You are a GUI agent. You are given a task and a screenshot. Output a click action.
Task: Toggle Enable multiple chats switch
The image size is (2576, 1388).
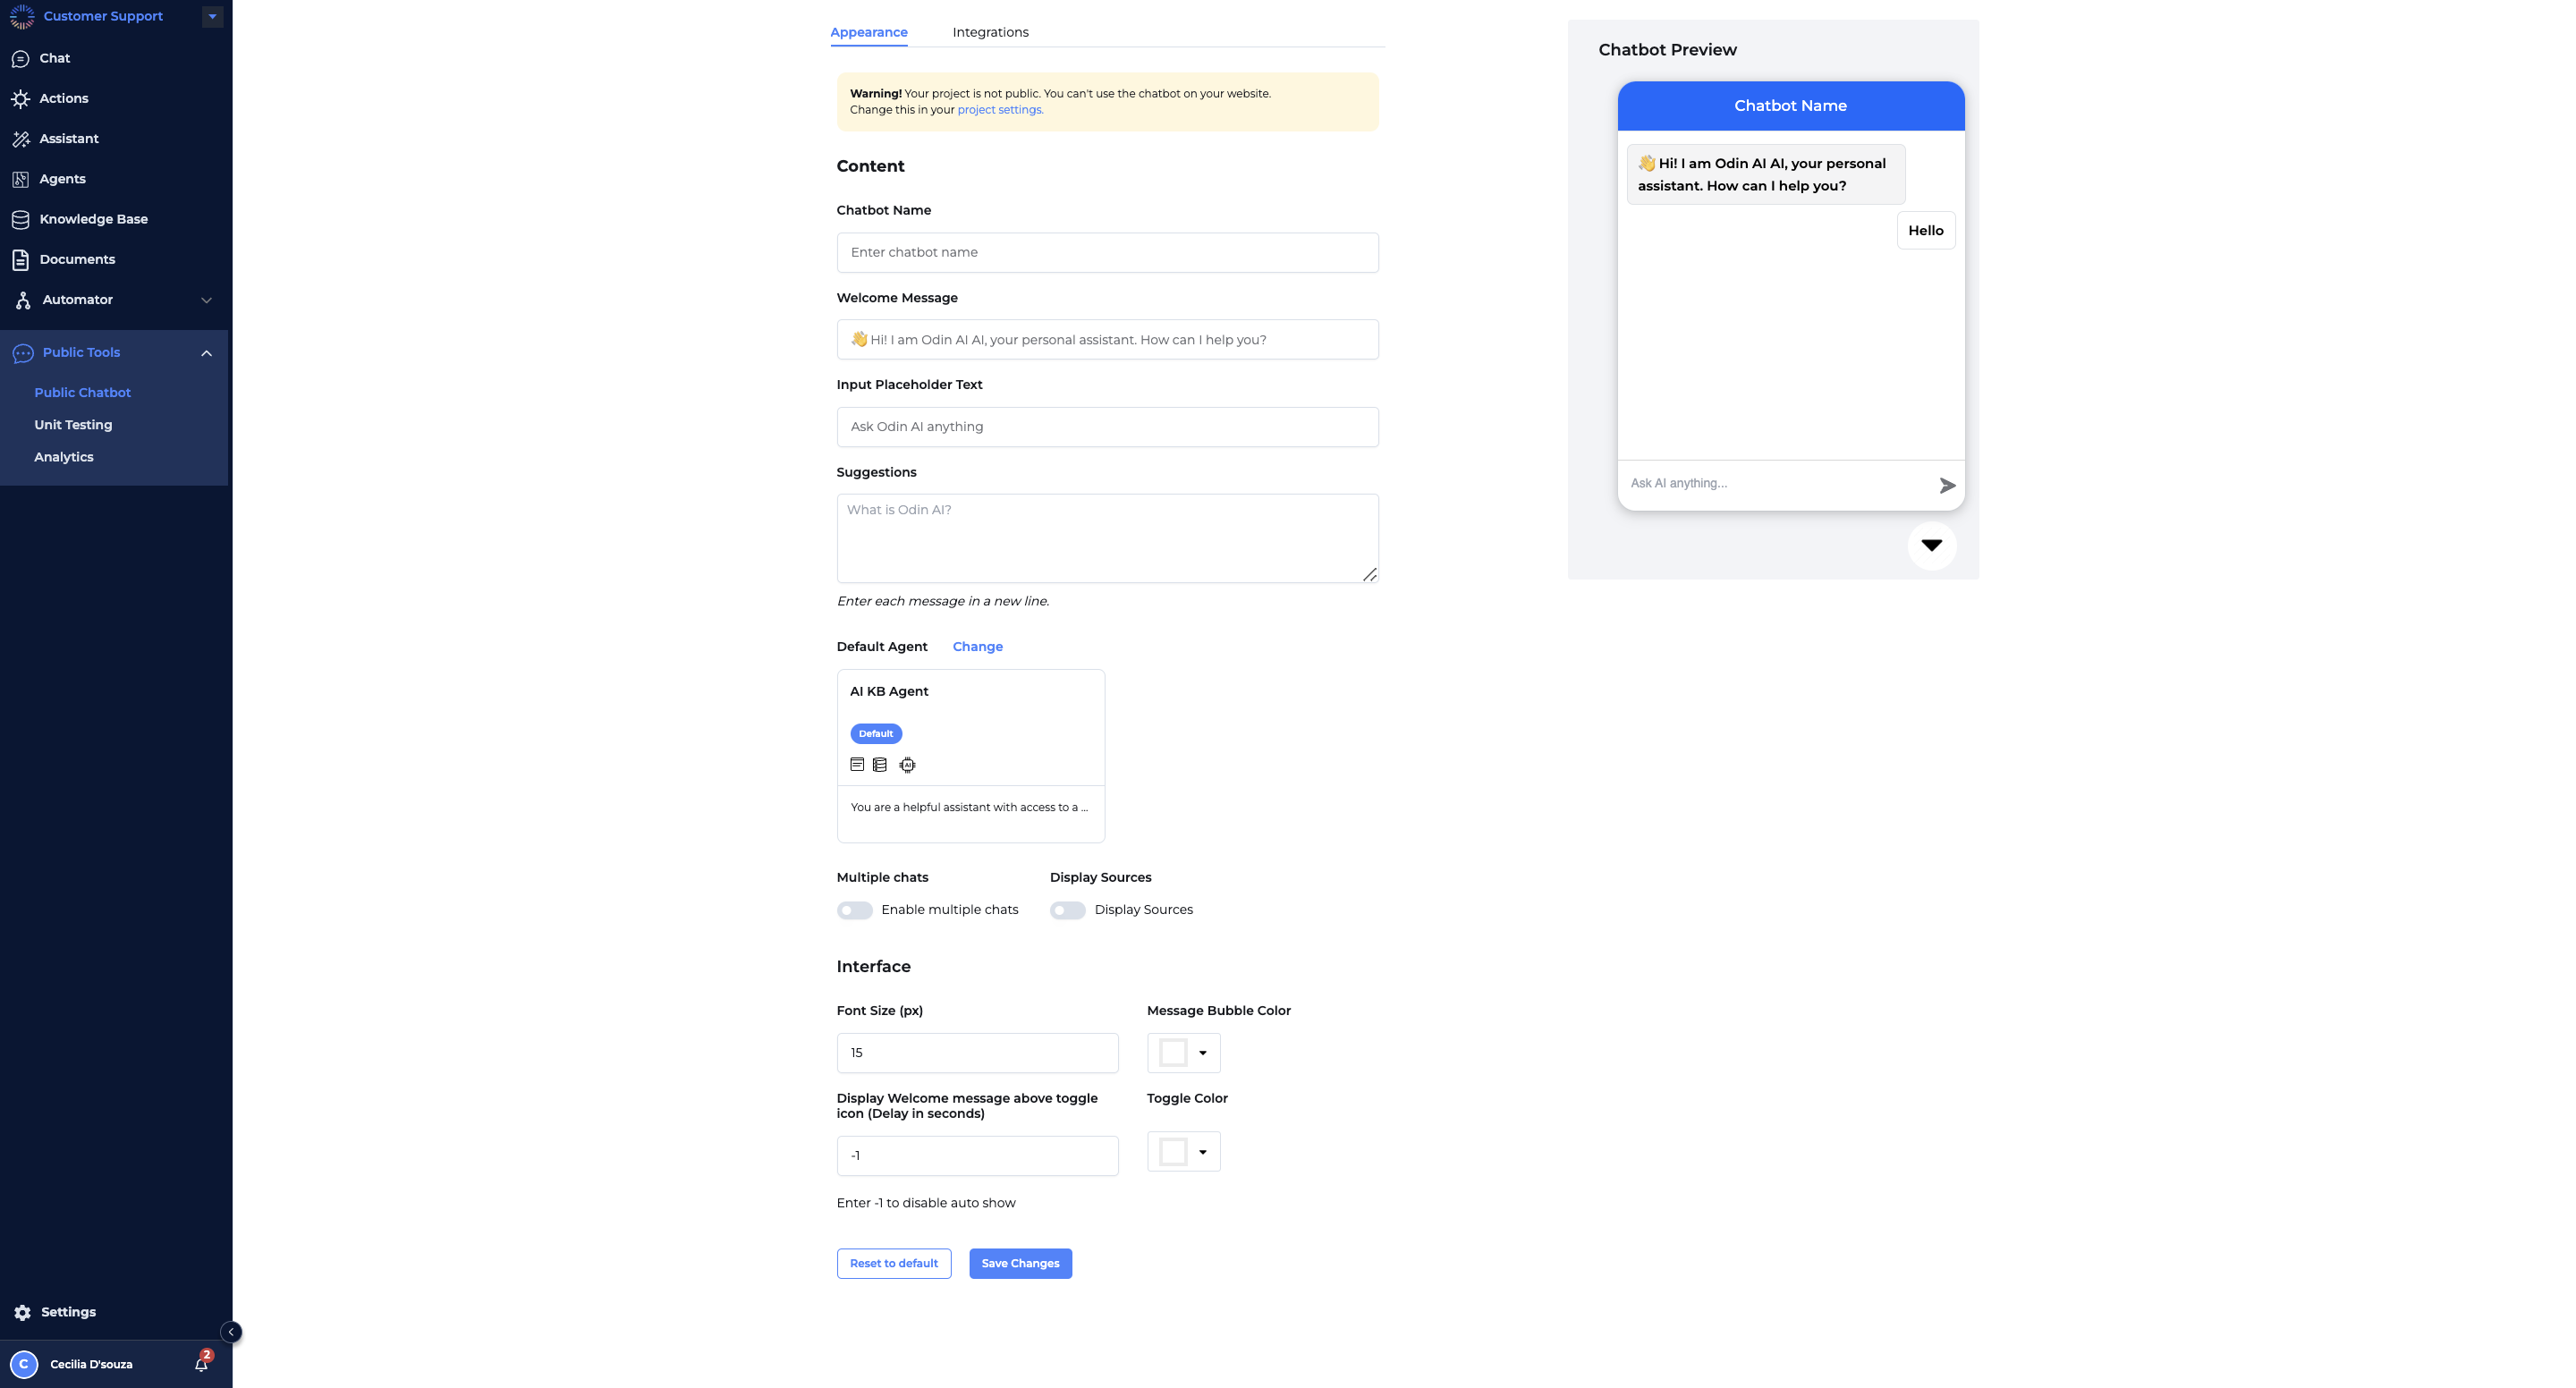click(x=855, y=910)
